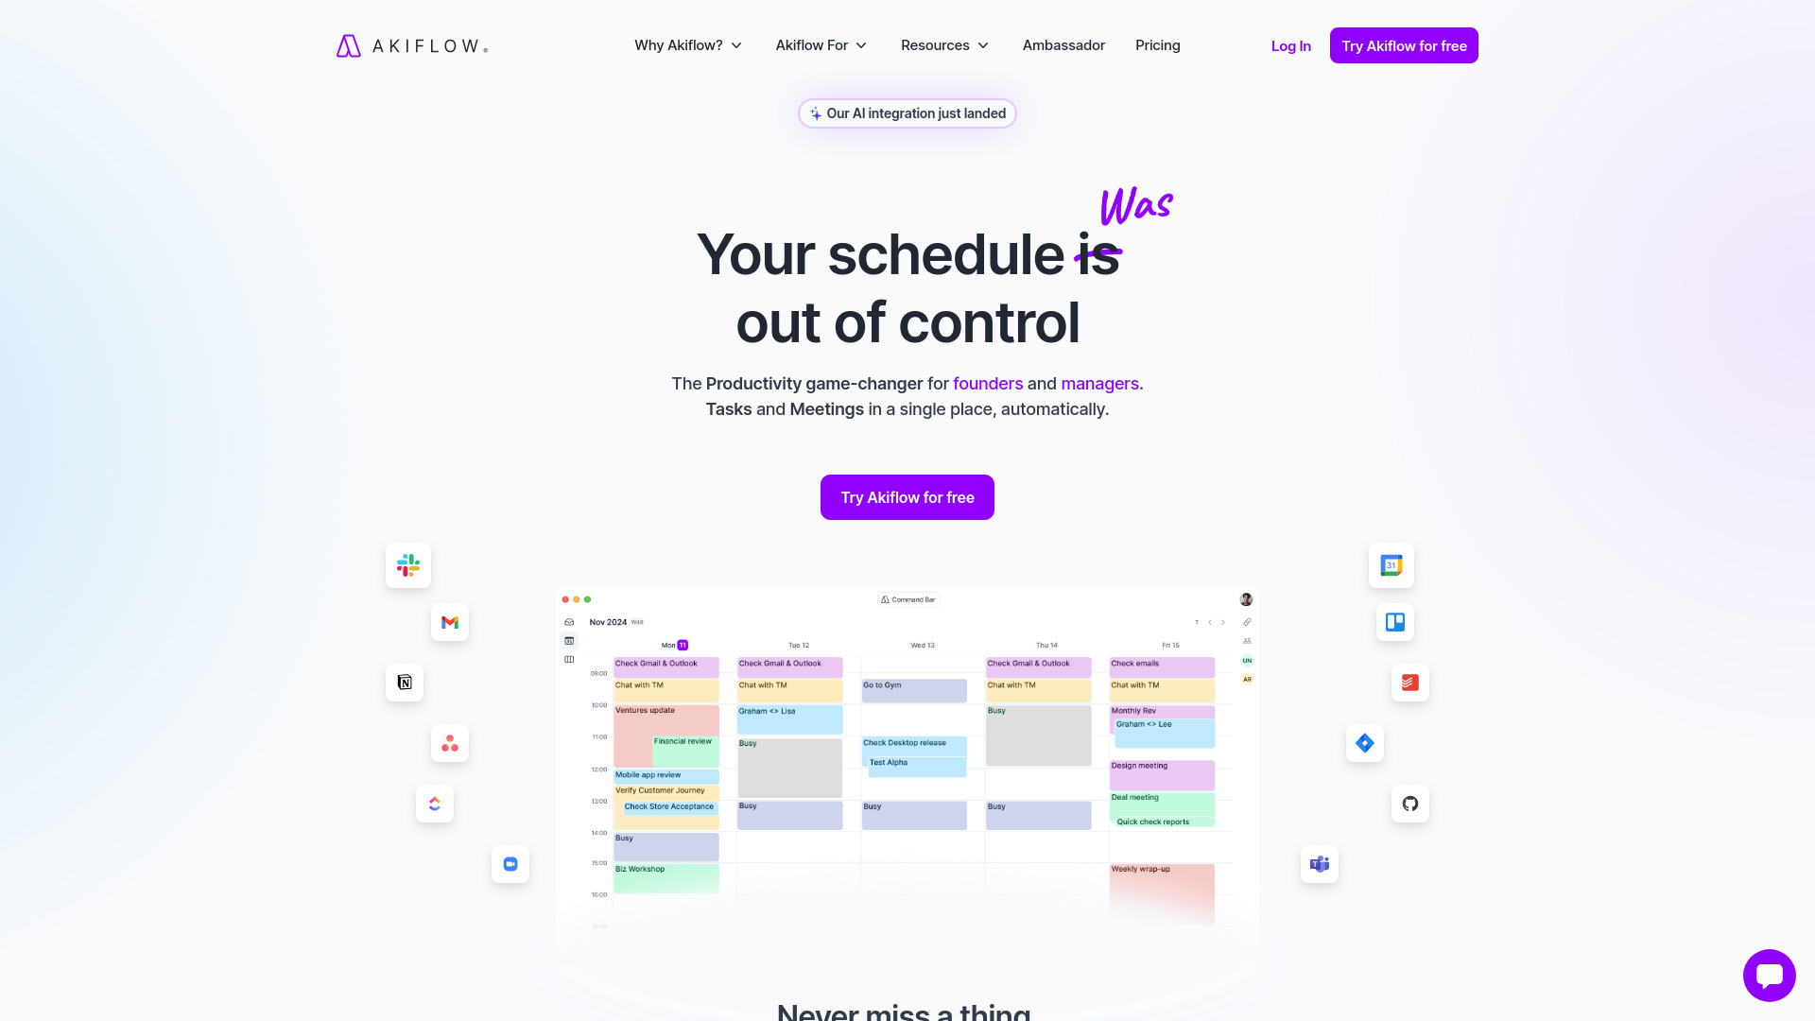1815x1021 pixels.
Task: Select the Notion integration icon
Action: [x=404, y=681]
